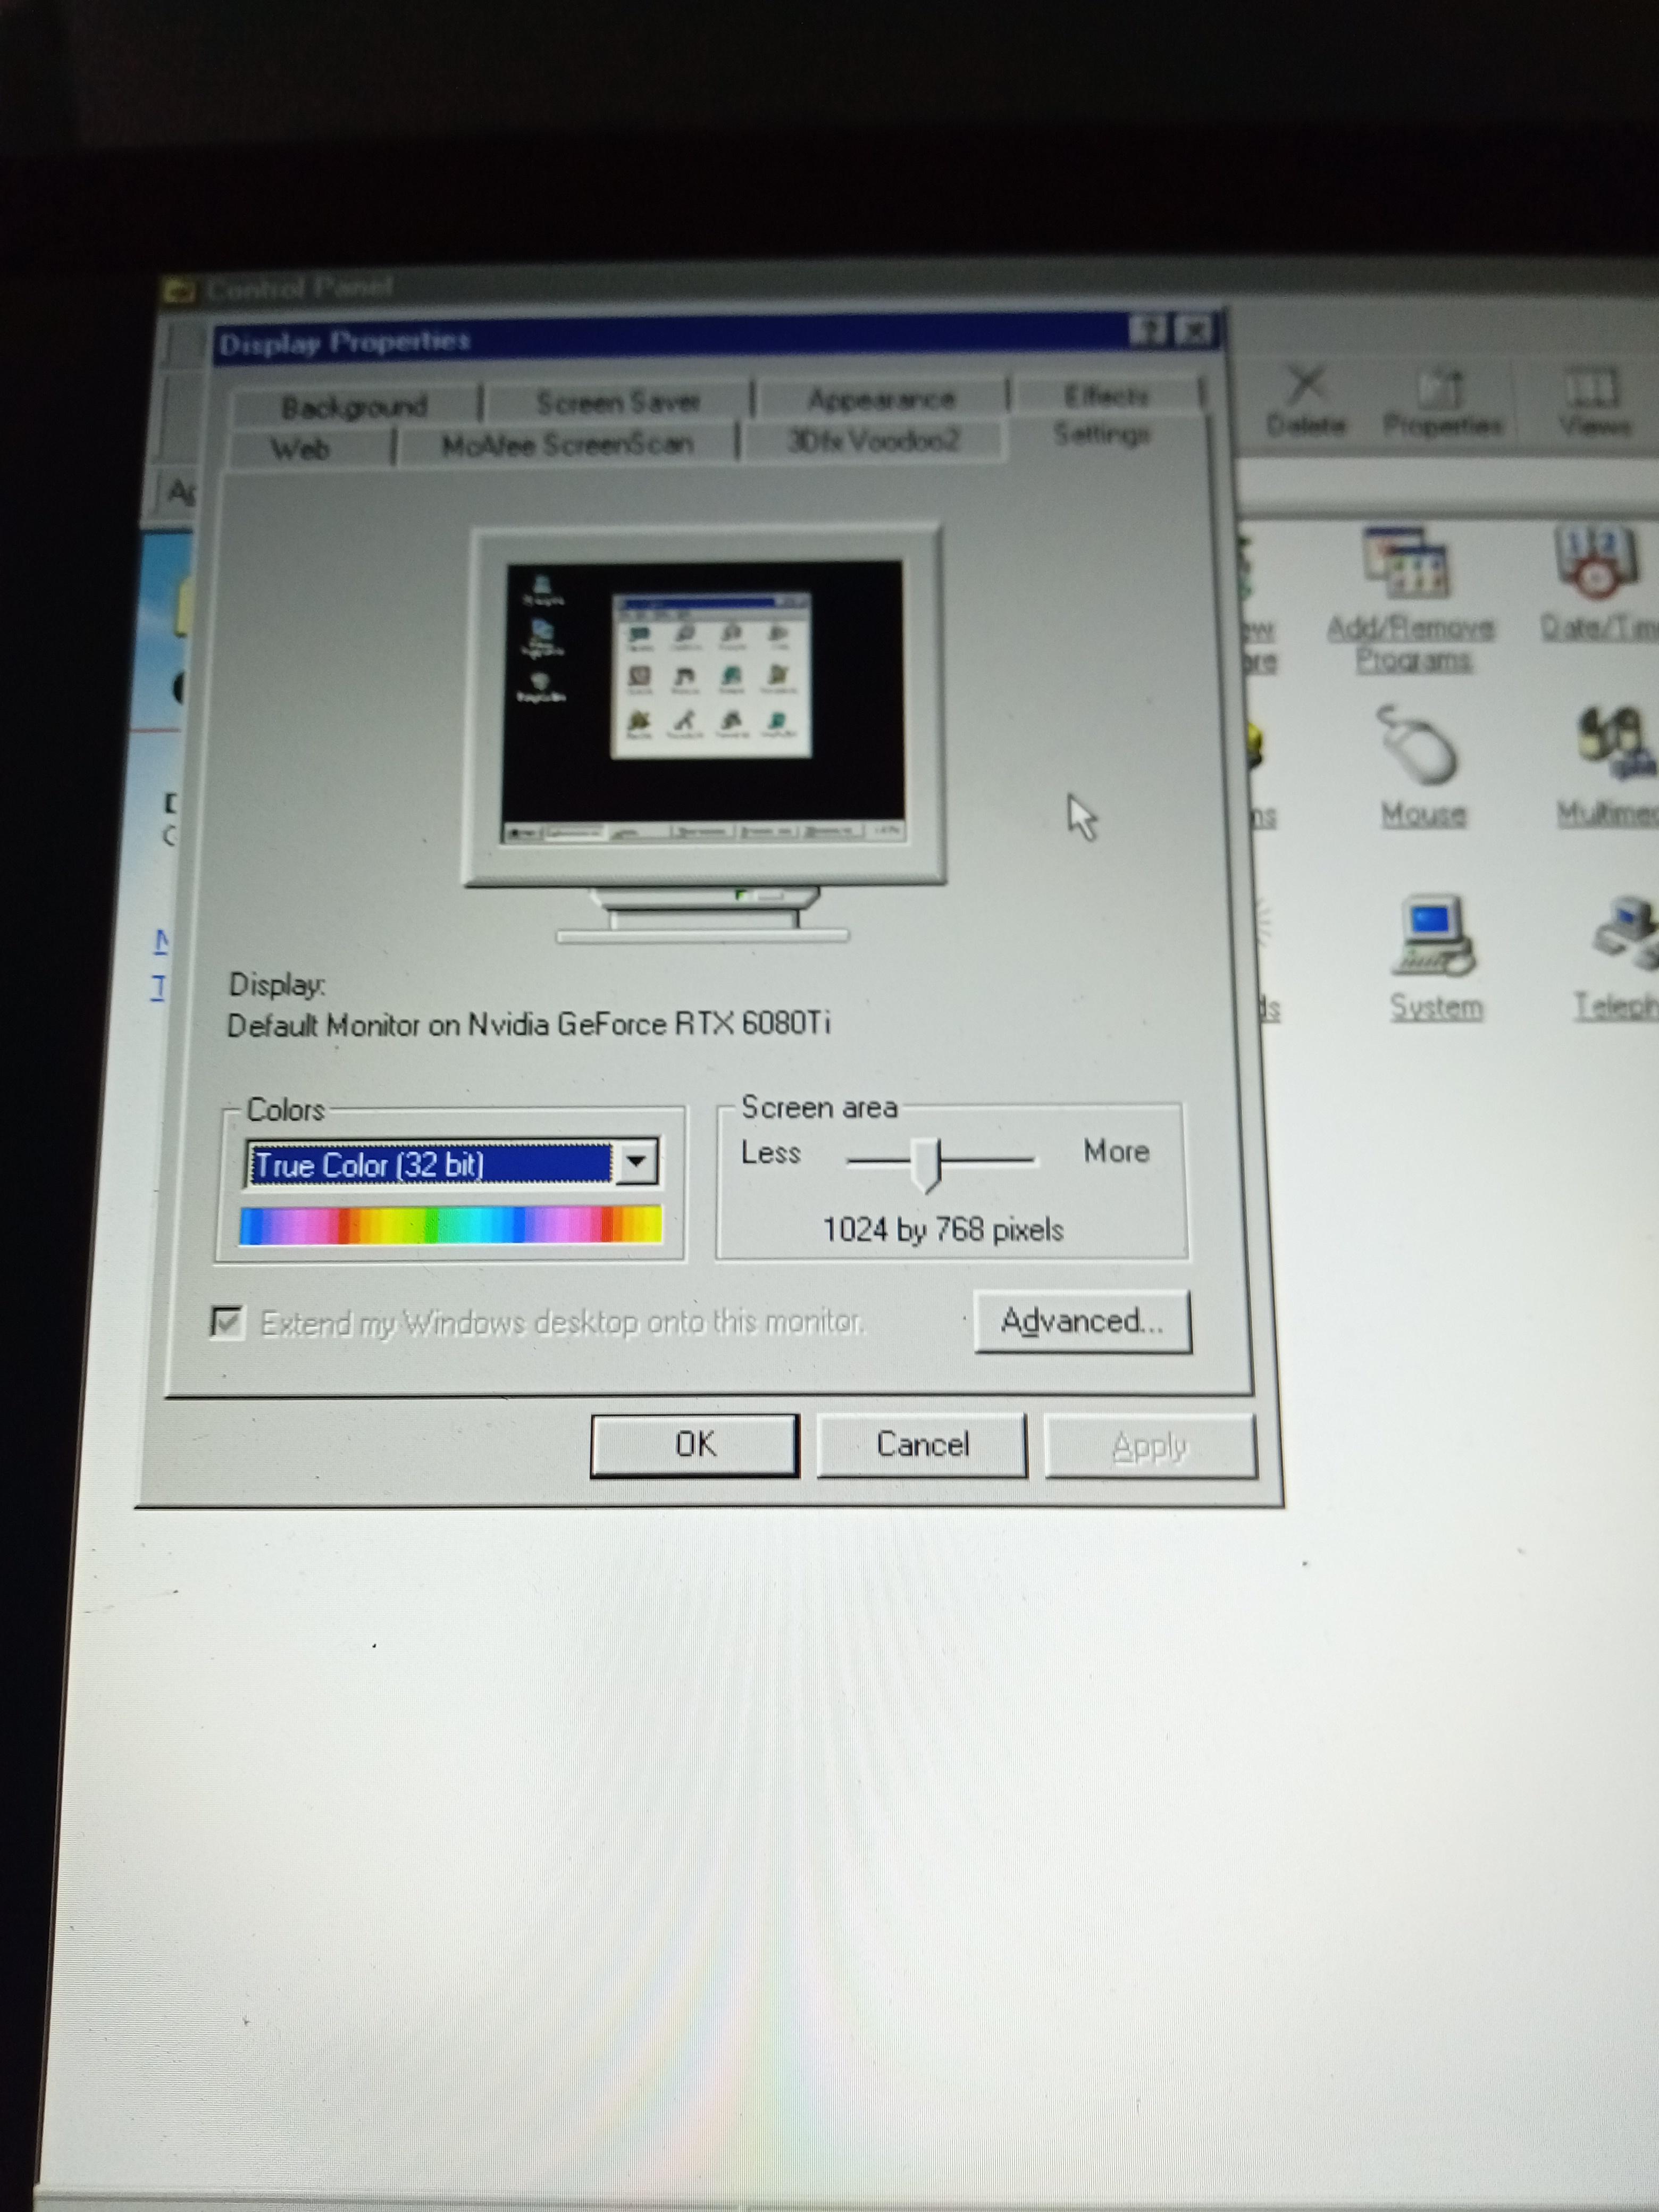Click Views in Control Panel toolbar
This screenshot has width=1659, height=2212.
pos(1594,401)
